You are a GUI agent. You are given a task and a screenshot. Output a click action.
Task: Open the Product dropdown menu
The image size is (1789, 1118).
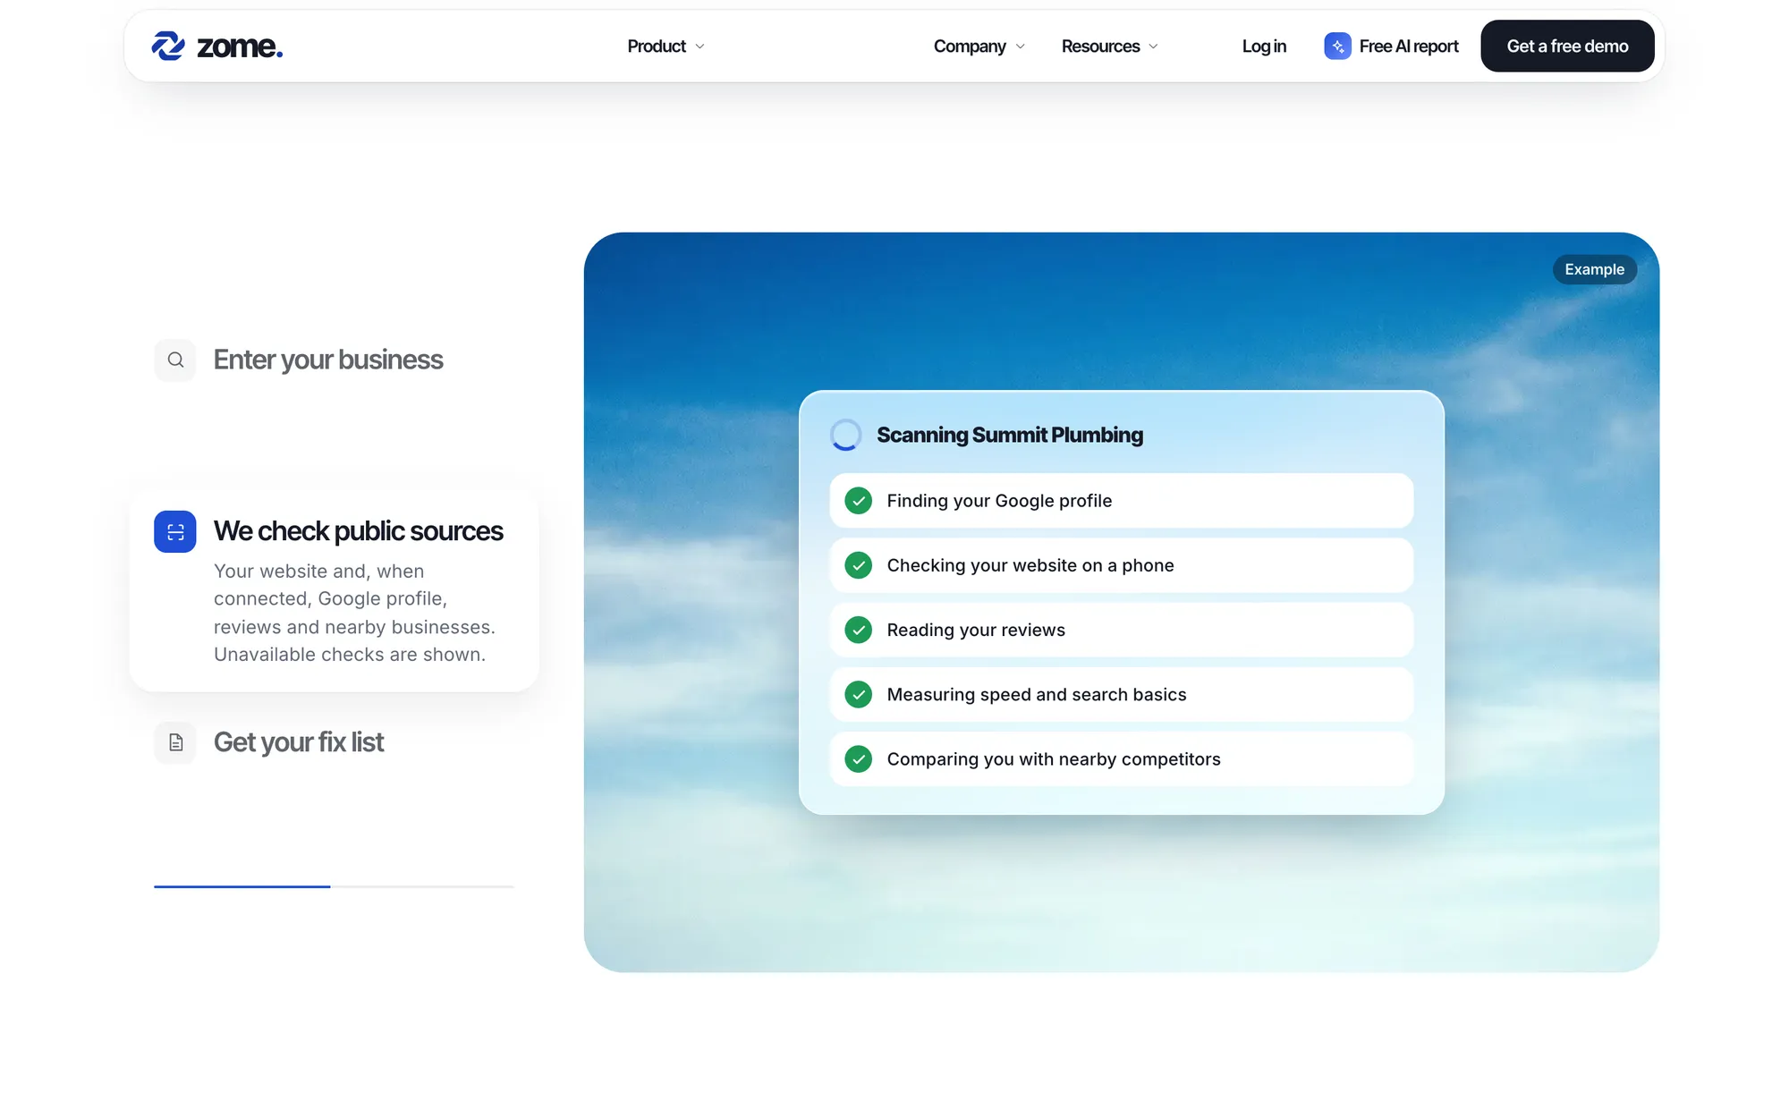tap(666, 46)
